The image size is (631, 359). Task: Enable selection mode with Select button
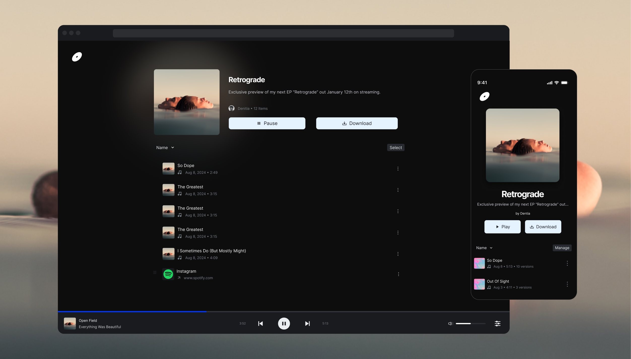coord(395,148)
